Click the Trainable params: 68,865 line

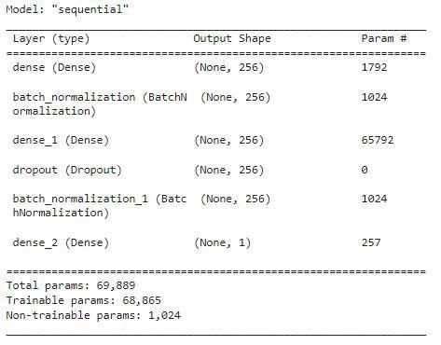(x=83, y=300)
